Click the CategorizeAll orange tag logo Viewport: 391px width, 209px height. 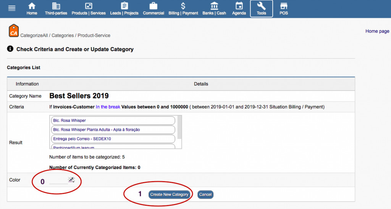[x=14, y=31]
